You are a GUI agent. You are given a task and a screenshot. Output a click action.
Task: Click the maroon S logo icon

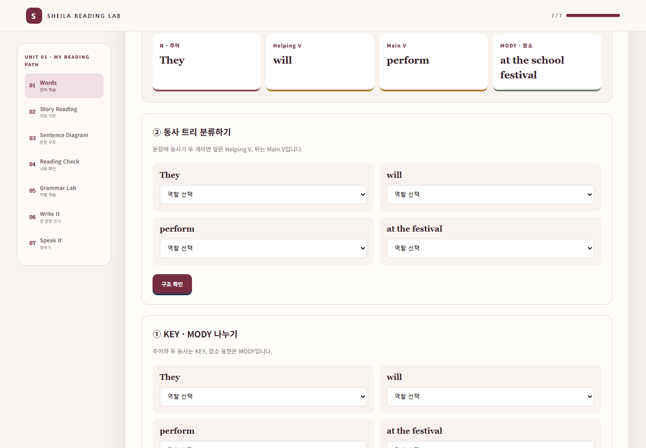click(x=34, y=16)
